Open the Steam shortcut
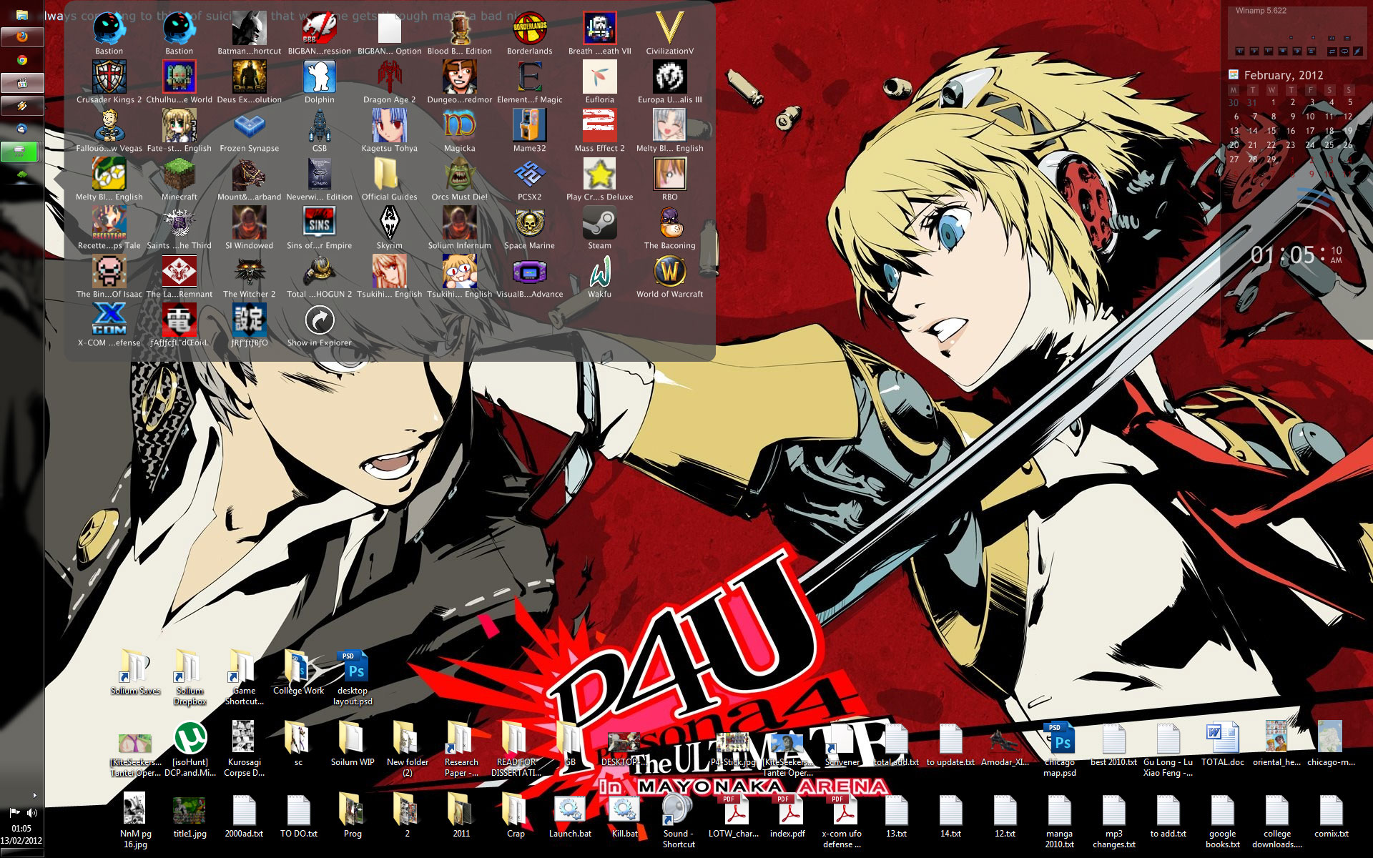 (x=599, y=228)
